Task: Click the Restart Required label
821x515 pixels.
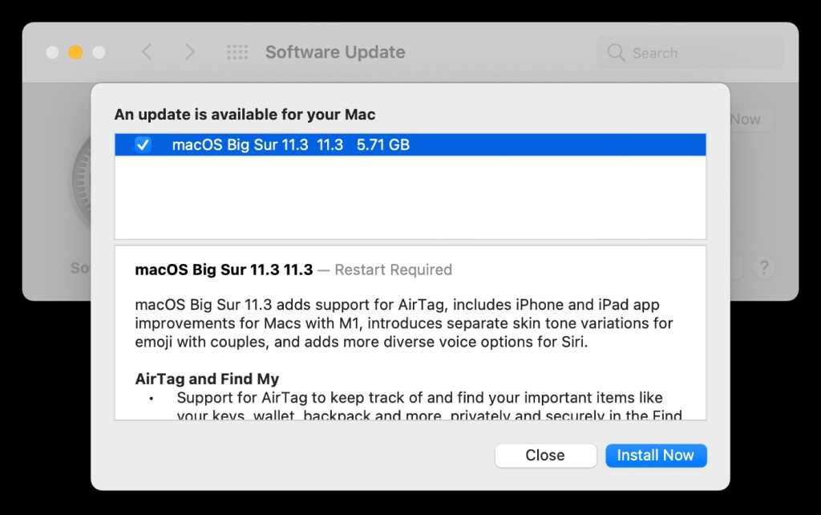Action: coord(393,270)
